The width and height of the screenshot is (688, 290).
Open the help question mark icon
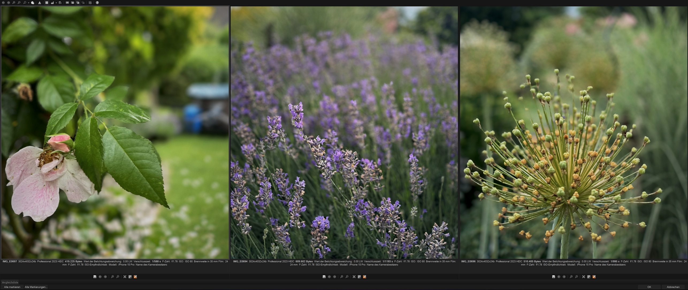tap(97, 3)
